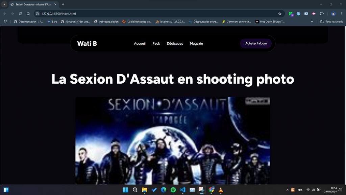Open Windows widgets panel in taskbar
Viewport: 346px width, 195px height.
point(6,190)
